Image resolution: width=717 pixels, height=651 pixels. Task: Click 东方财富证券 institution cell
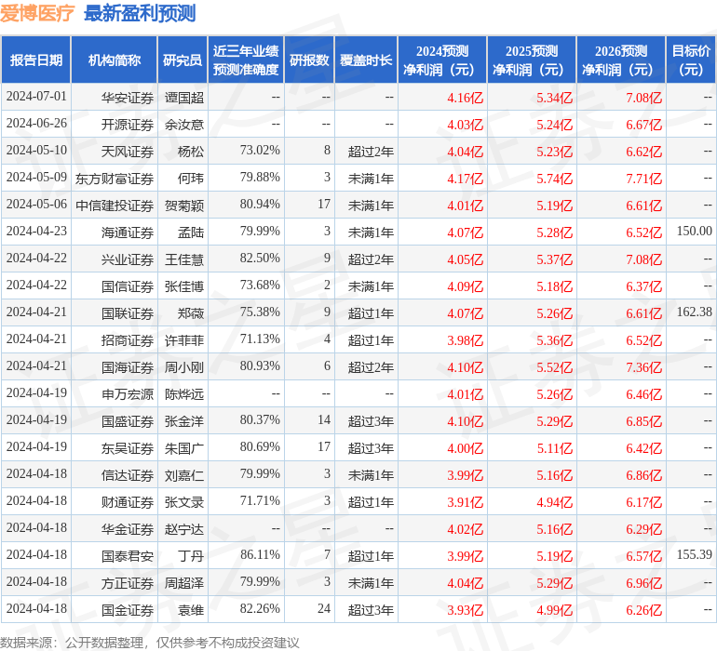[x=115, y=179]
